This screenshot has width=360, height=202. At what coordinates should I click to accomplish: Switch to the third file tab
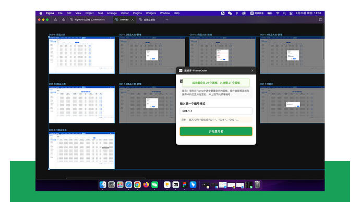tap(148, 20)
